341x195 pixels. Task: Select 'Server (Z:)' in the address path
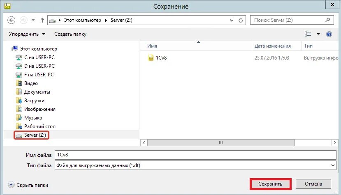click(121, 20)
